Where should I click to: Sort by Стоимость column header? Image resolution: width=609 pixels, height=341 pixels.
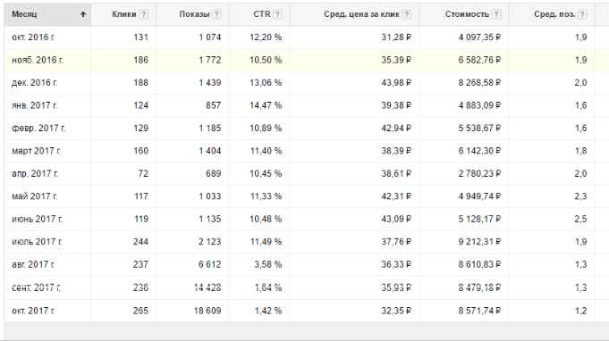point(467,14)
